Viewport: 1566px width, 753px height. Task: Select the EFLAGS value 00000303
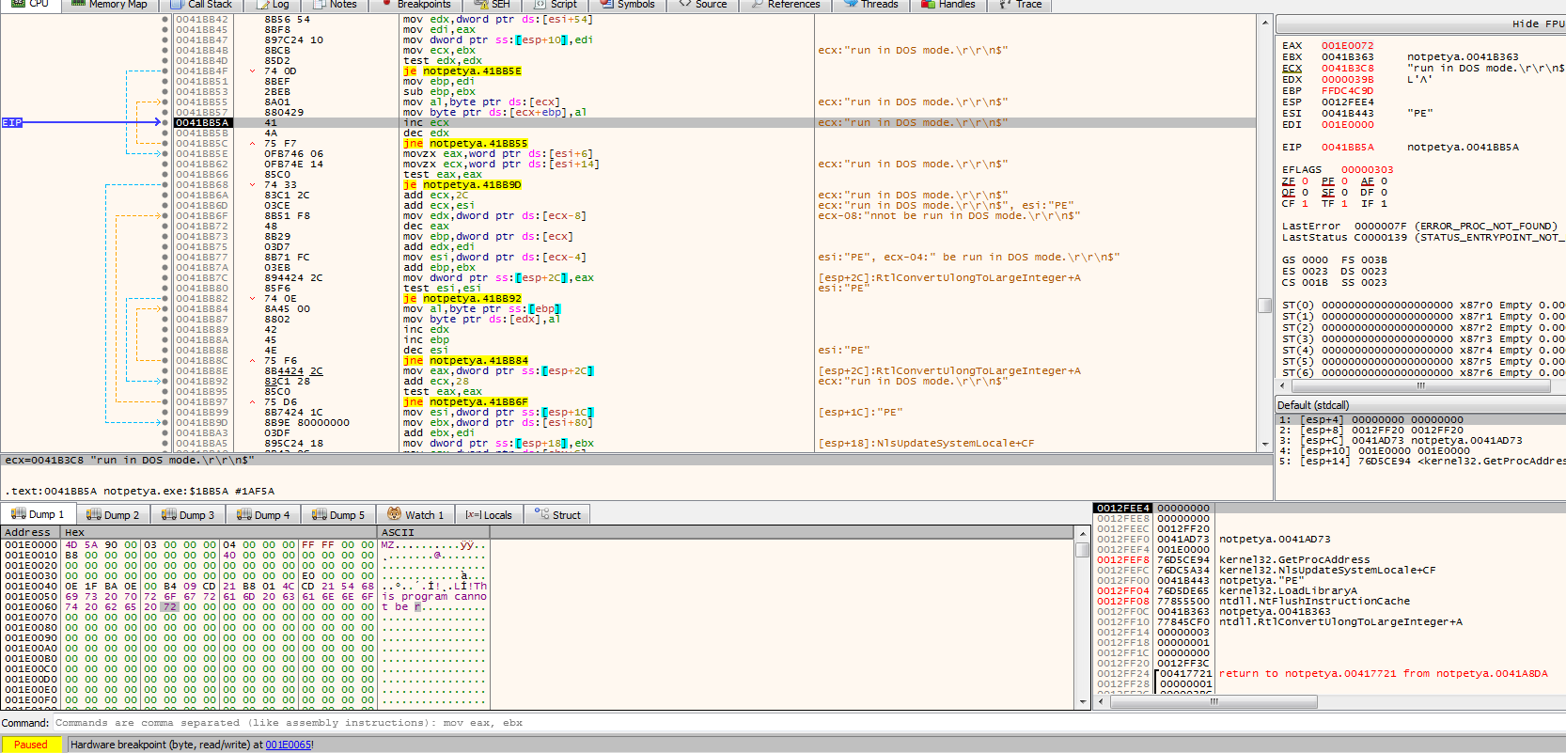click(x=1367, y=169)
